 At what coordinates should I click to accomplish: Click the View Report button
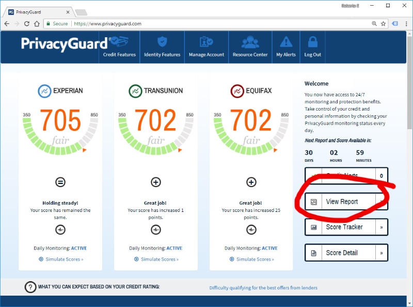[346, 202]
